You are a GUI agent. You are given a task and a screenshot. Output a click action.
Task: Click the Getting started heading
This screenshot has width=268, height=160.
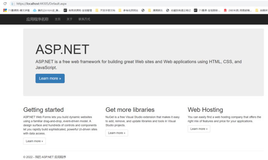tap(43, 110)
